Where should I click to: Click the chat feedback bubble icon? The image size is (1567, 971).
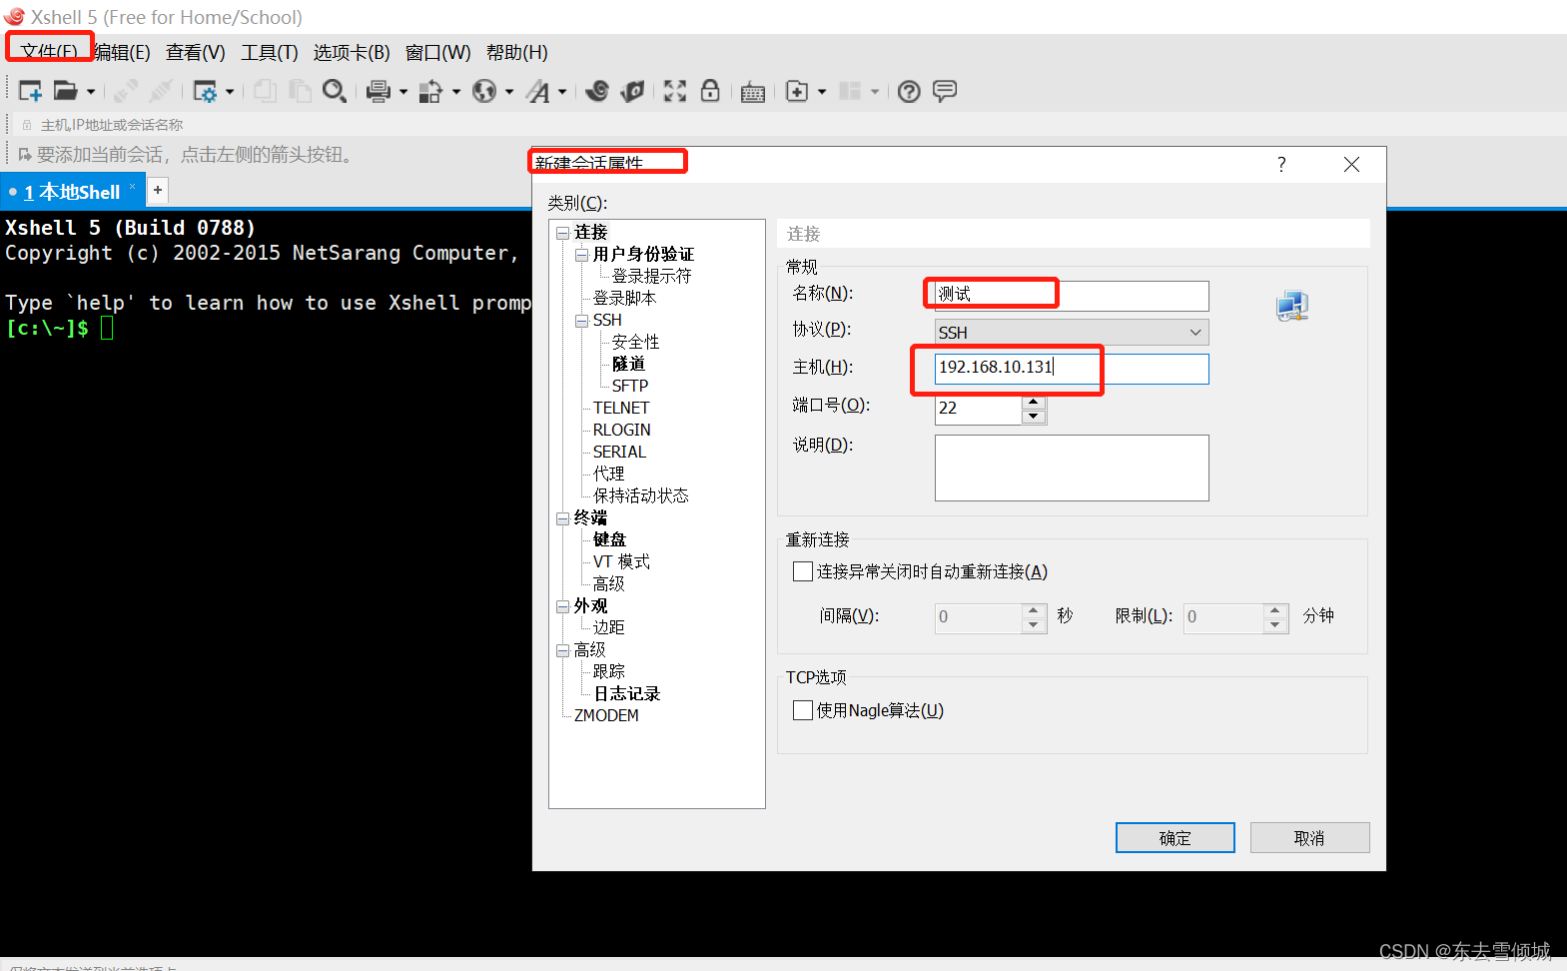click(x=945, y=91)
